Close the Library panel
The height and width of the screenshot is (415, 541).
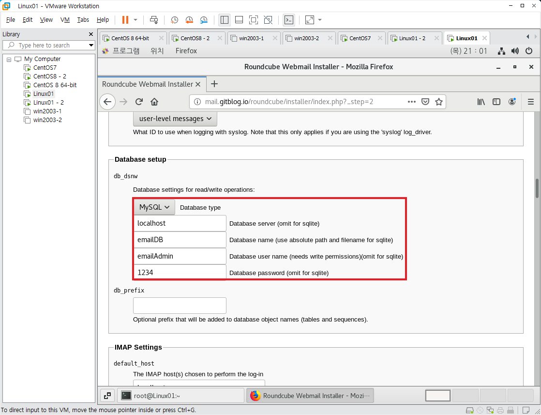[x=91, y=34]
